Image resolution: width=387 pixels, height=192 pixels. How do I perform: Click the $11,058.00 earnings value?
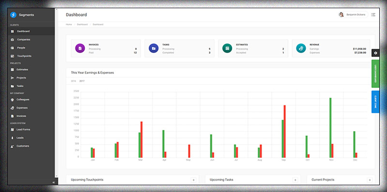[x=359, y=49]
